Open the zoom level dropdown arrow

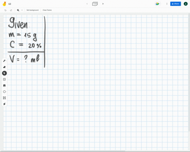click(x=22, y=10)
